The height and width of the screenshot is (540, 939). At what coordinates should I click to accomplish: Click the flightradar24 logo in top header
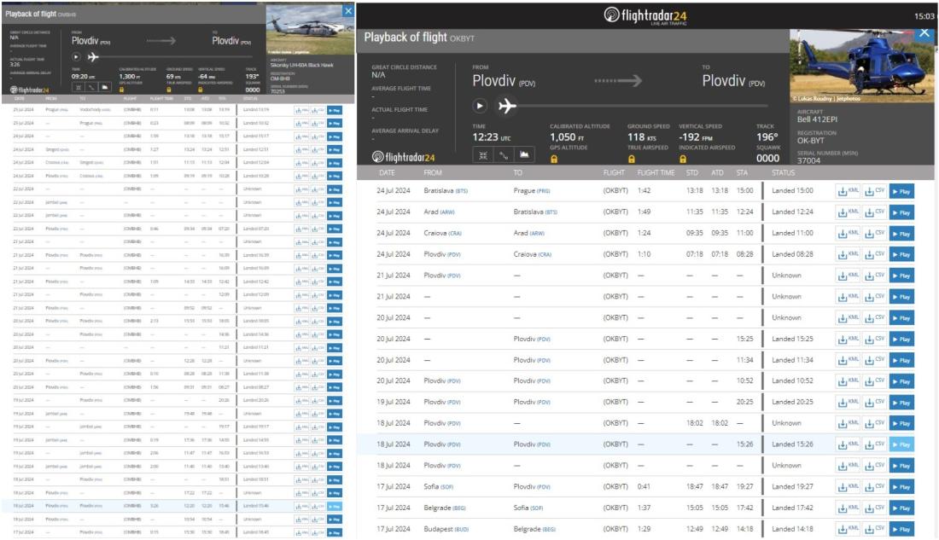[645, 15]
